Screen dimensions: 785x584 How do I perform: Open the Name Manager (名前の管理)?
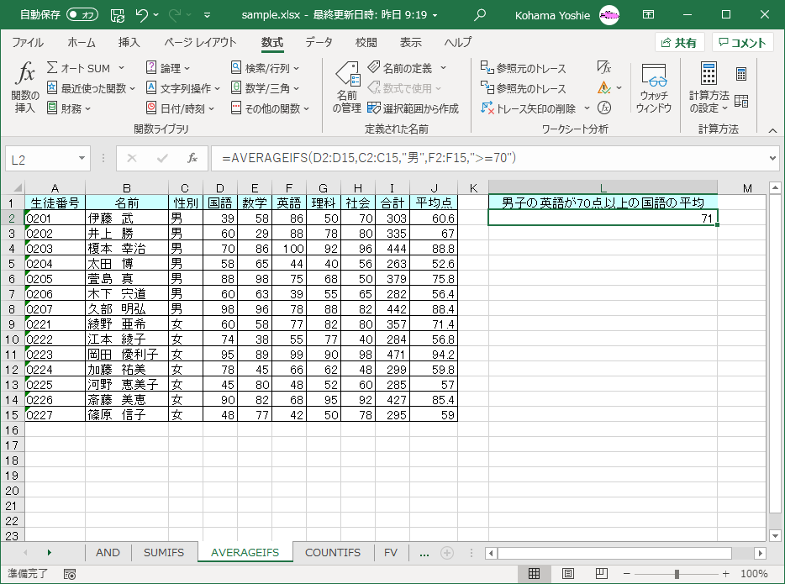coord(347,87)
